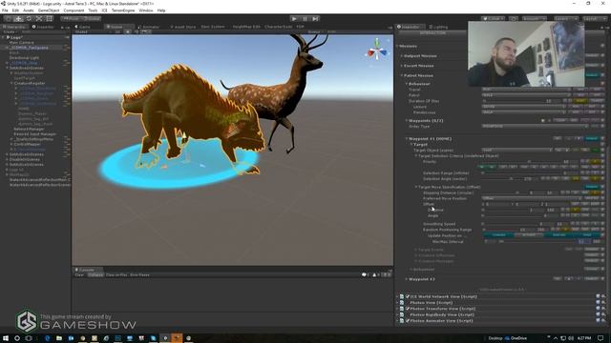Toggle scene audio button in Scene toolbar
Screen dimensions: 611x343
click(x=136, y=31)
